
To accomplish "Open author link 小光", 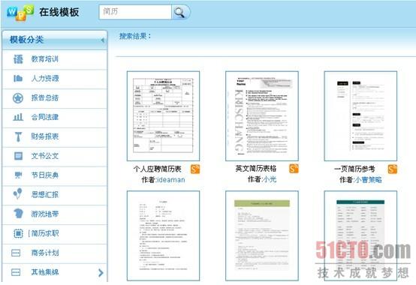I will pyautogui.click(x=270, y=179).
